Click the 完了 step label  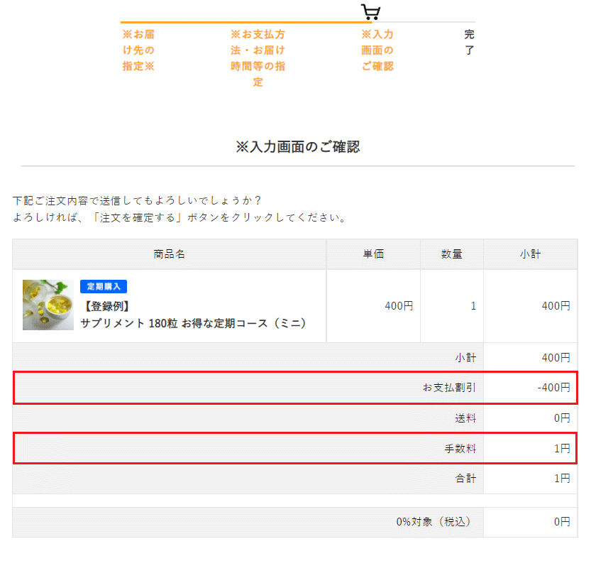[469, 42]
